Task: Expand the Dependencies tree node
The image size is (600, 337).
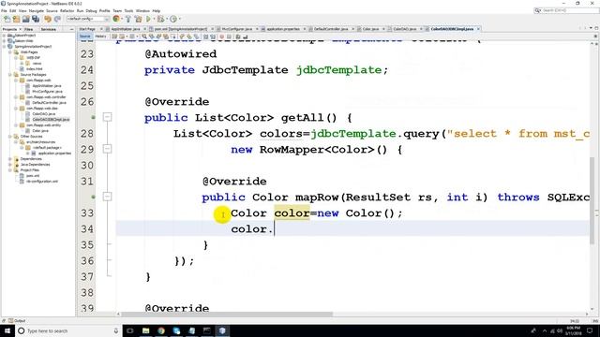Action: click(x=10, y=159)
